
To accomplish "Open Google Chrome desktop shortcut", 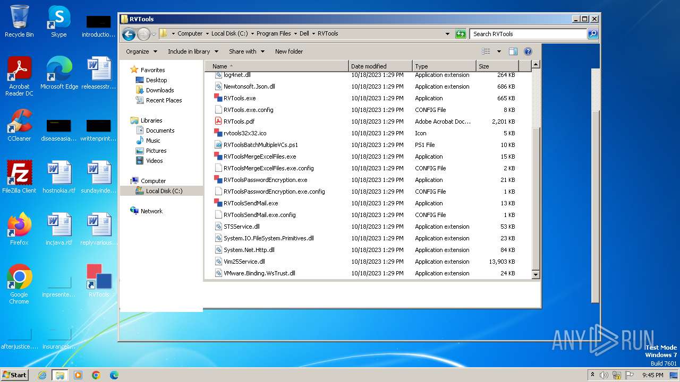I will 19,284.
